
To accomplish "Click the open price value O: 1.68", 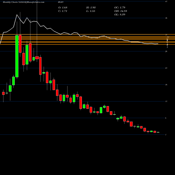I will (63, 8).
